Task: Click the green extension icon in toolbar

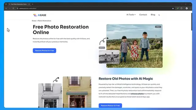Action: tap(178, 8)
